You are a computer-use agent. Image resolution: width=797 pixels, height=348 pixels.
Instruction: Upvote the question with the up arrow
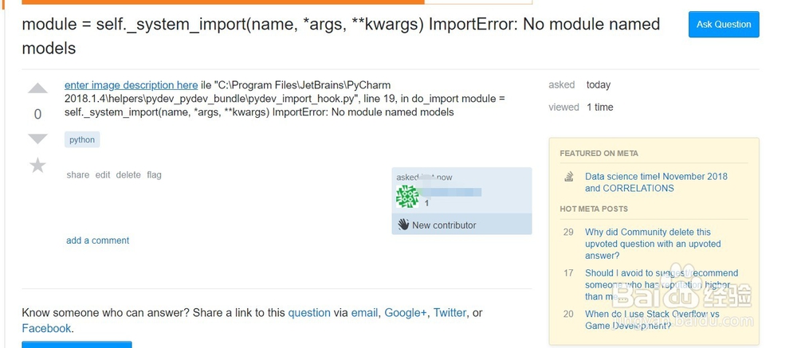tap(37, 88)
